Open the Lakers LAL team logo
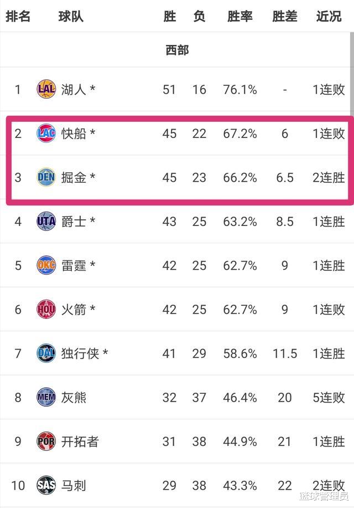 [x=46, y=89]
